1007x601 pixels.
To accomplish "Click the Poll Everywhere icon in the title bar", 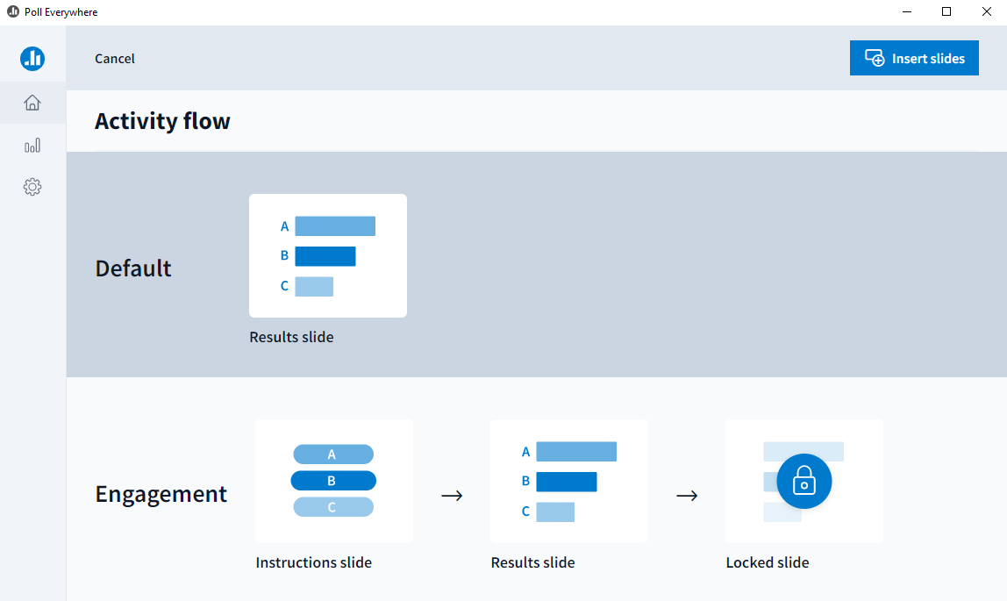I will point(11,11).
